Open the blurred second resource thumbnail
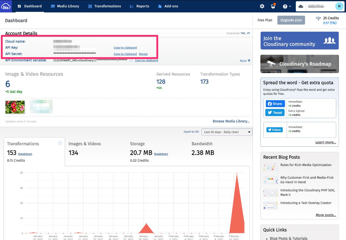This screenshot has height=240, width=346. [41, 107]
